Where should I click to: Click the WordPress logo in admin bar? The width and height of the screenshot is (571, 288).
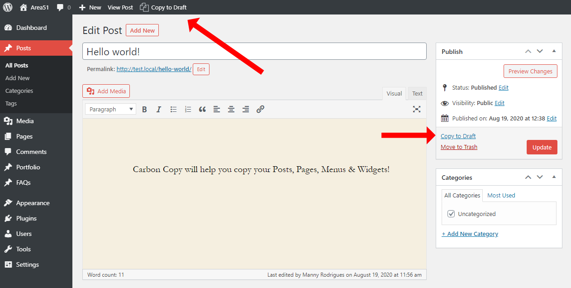(8, 7)
